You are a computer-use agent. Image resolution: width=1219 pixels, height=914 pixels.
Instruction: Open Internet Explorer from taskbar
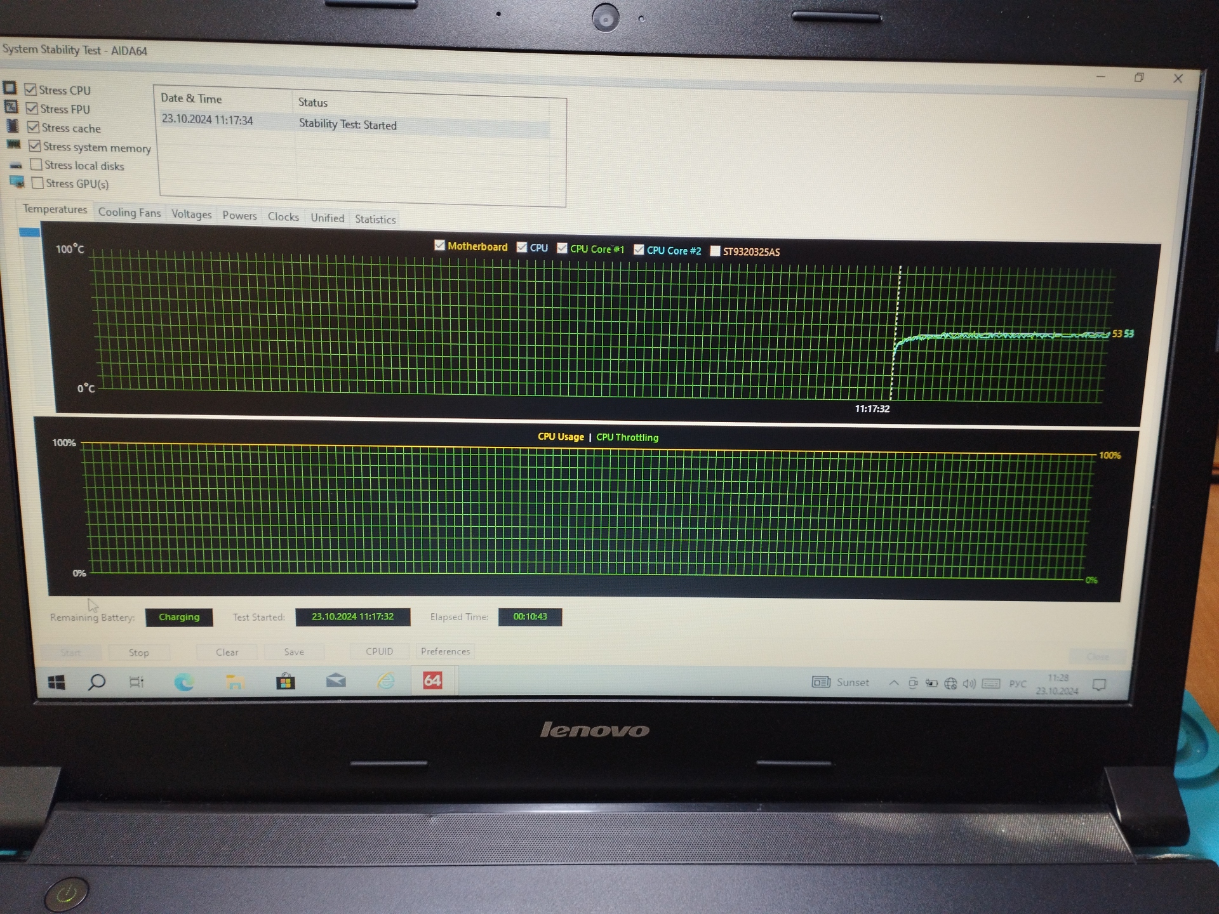tap(386, 681)
